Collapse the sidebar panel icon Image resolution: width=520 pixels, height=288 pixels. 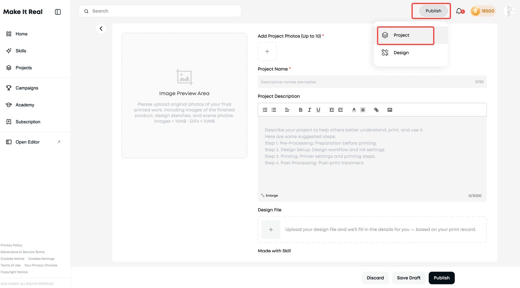point(58,12)
